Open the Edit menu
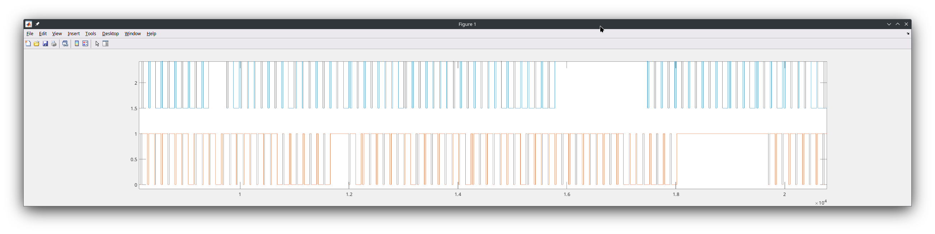The width and height of the screenshot is (935, 234). point(43,33)
